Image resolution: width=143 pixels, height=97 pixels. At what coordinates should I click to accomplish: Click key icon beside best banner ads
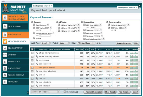(x=37, y=64)
